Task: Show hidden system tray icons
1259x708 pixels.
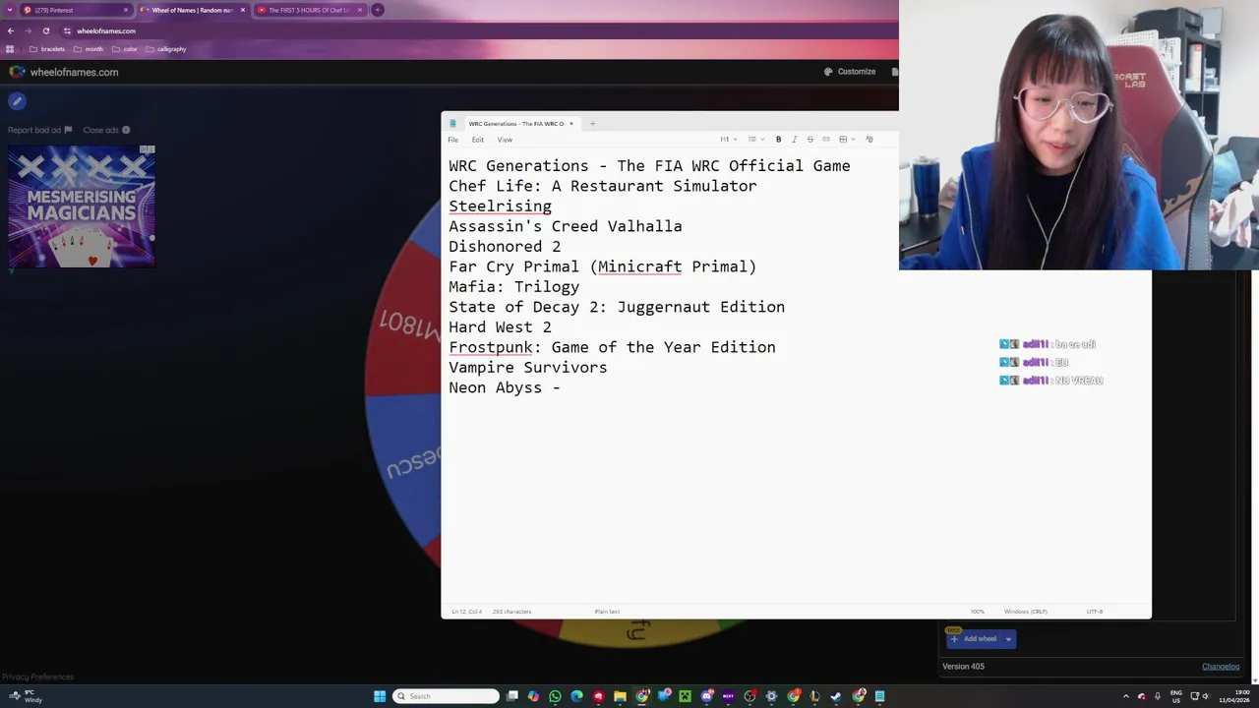Action: pyautogui.click(x=1126, y=696)
